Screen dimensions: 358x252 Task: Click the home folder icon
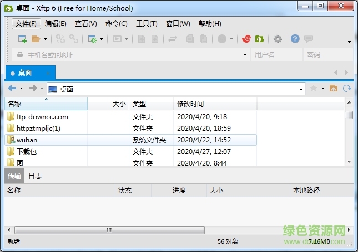[334, 88]
